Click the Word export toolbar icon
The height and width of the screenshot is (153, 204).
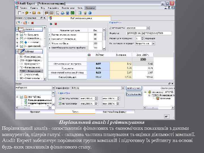(67, 13)
